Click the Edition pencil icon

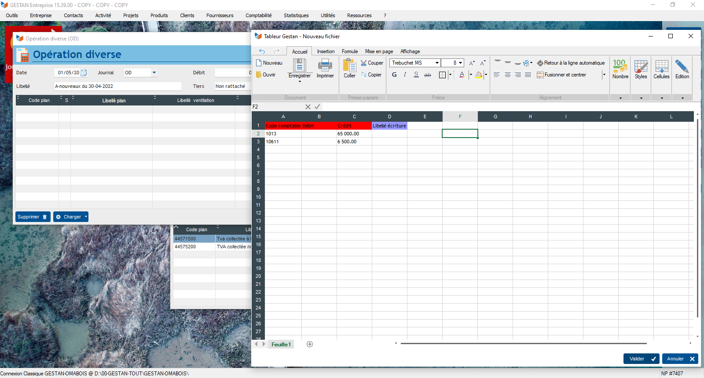682,66
